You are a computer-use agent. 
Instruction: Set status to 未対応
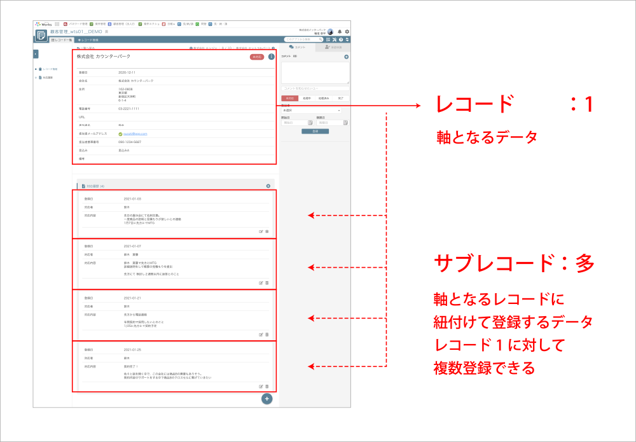289,99
